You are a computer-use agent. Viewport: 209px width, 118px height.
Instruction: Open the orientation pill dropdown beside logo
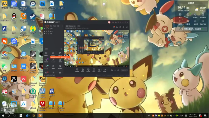tap(58, 22)
